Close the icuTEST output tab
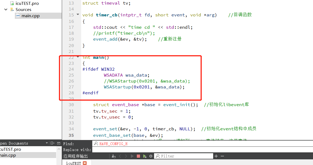 pyautogui.click(x=84, y=163)
